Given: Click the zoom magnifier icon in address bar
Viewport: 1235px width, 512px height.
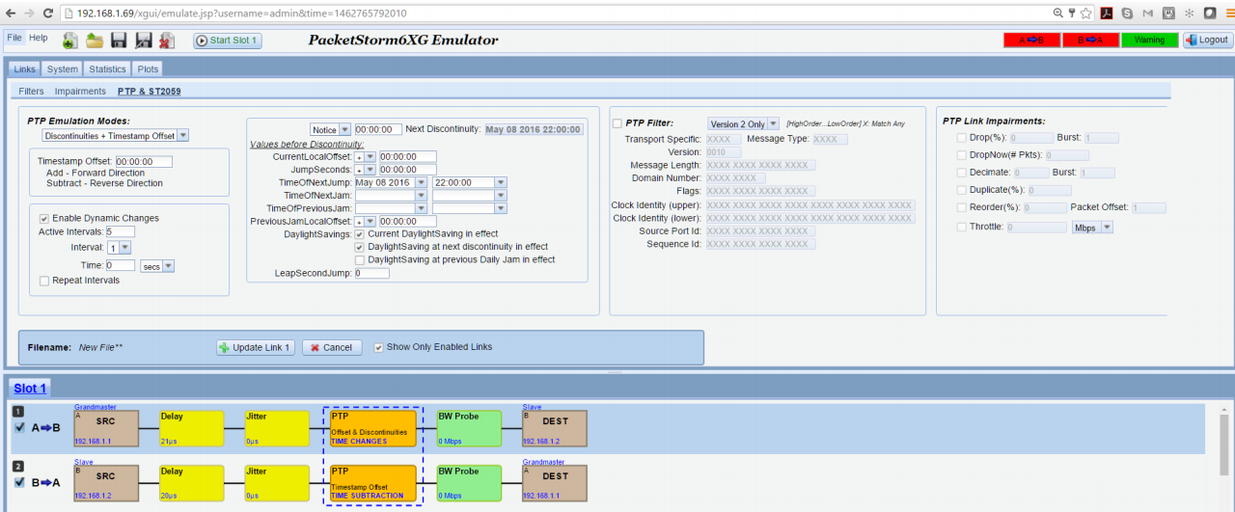Looking at the screenshot, I should (1058, 13).
